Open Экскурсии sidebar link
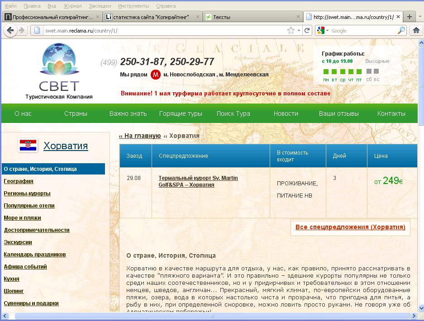 18,242
